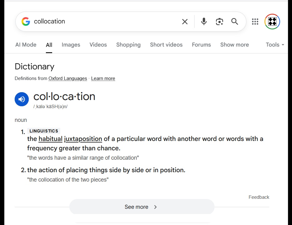The image size is (292, 225).
Task: Open the Videos results tab
Action: coord(98,45)
